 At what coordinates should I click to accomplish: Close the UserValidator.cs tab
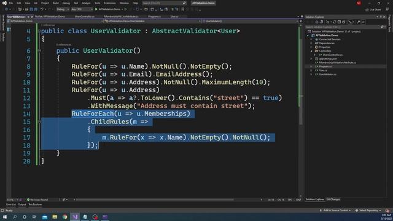[32, 17]
